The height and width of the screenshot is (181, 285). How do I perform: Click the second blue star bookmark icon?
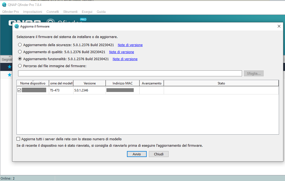(10, 75)
